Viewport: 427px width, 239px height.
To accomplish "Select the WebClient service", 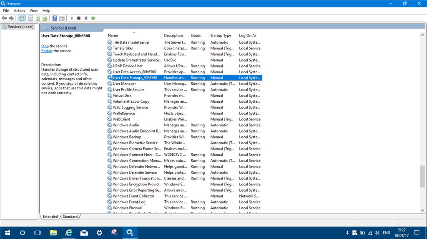I will [x=184, y=119].
